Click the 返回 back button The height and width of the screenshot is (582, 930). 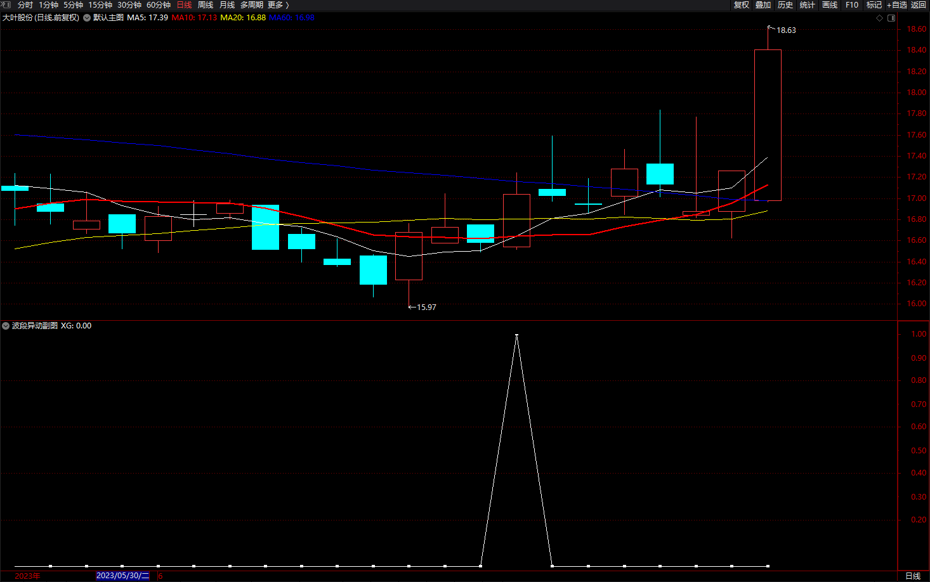click(x=919, y=5)
